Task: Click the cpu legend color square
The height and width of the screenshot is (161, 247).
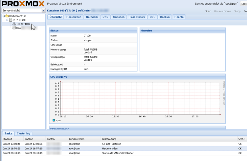Action: tap(54, 120)
